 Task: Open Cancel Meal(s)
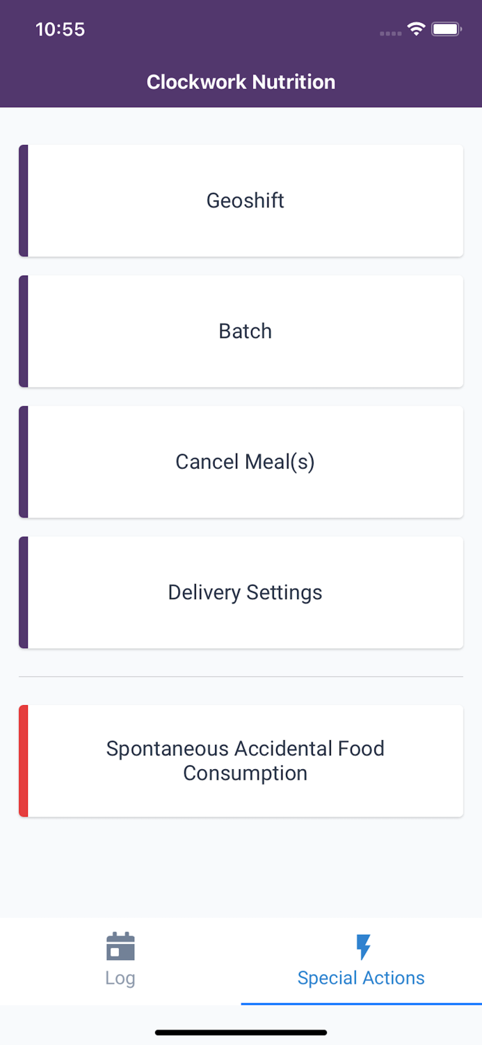pos(245,461)
